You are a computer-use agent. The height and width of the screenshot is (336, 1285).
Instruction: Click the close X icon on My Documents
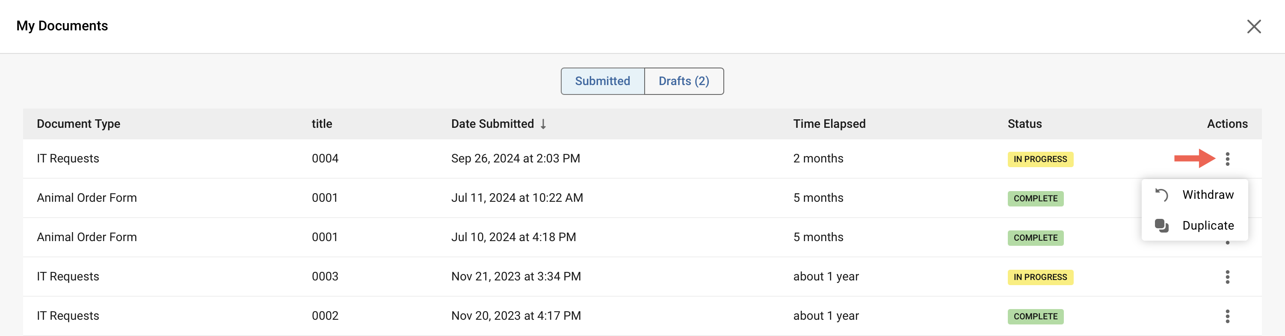coord(1255,27)
